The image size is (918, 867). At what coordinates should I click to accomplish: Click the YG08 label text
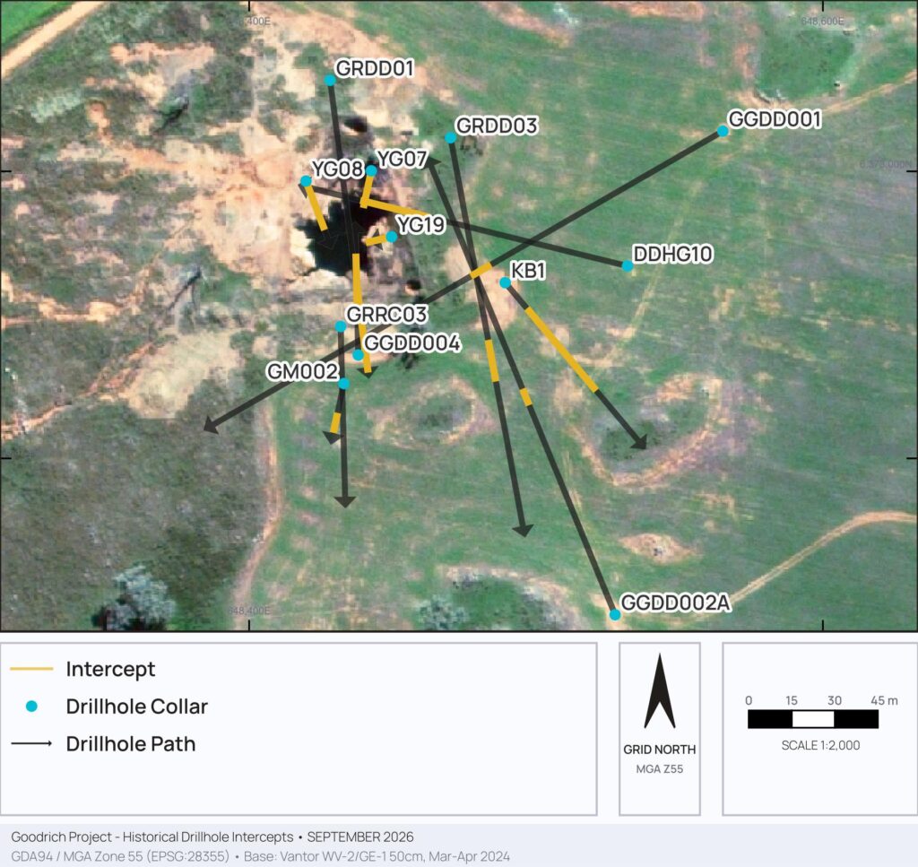click(x=338, y=169)
